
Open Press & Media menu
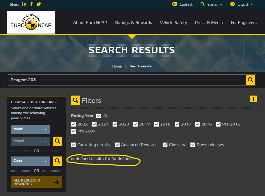[x=209, y=23]
